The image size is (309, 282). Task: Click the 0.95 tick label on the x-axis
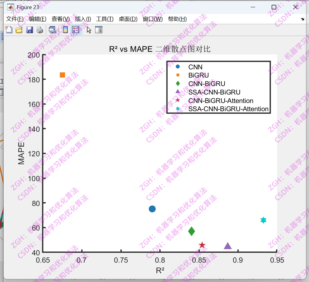click(277, 260)
